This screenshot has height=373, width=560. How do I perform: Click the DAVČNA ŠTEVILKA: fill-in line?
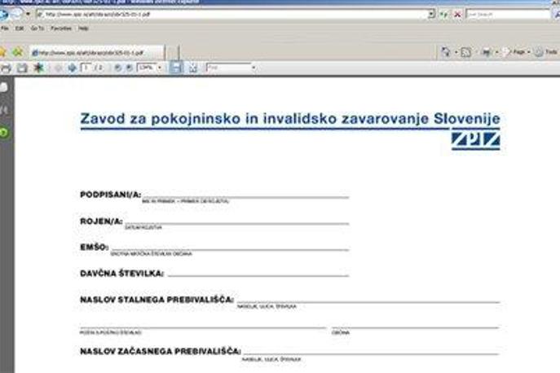tap(258, 275)
